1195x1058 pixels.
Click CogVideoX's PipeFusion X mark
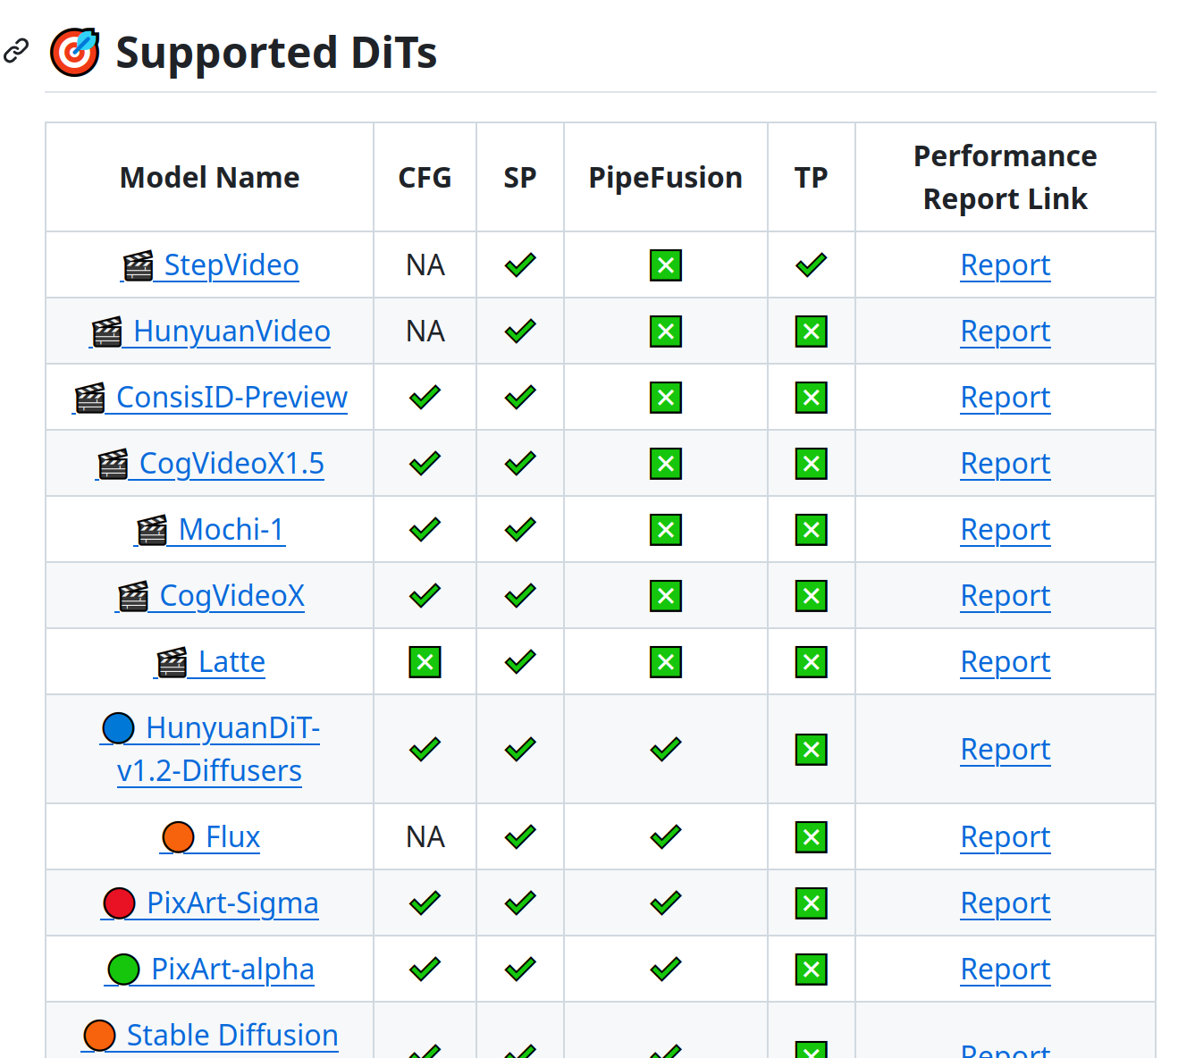(666, 596)
